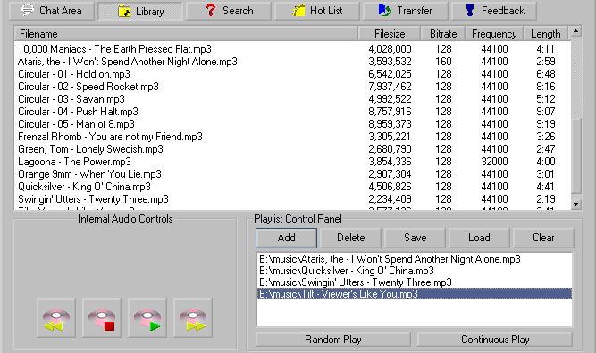596x353 pixels.
Task: Sort the library by the Bitrate column header
Action: [x=443, y=34]
